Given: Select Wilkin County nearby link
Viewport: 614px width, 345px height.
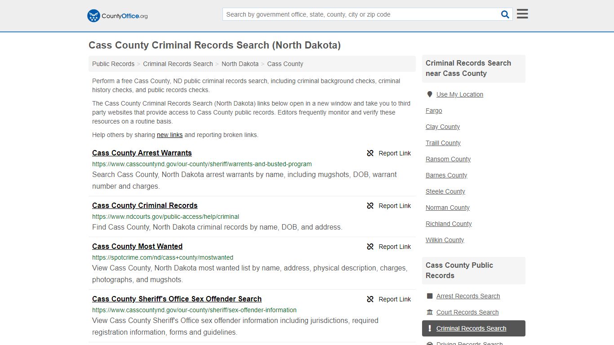Looking at the screenshot, I should [445, 240].
